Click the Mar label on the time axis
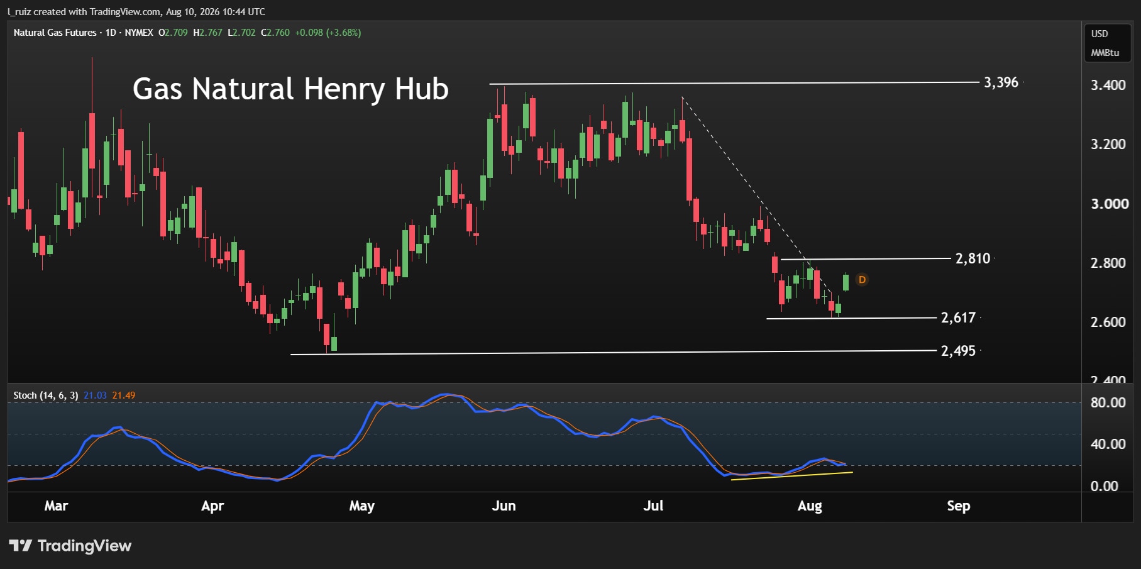The height and width of the screenshot is (569, 1141). [56, 506]
